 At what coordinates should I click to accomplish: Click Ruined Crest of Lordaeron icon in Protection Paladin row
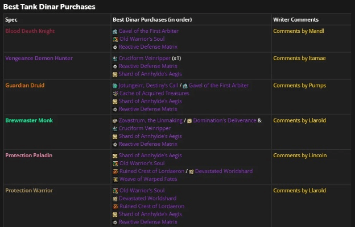coord(115,171)
